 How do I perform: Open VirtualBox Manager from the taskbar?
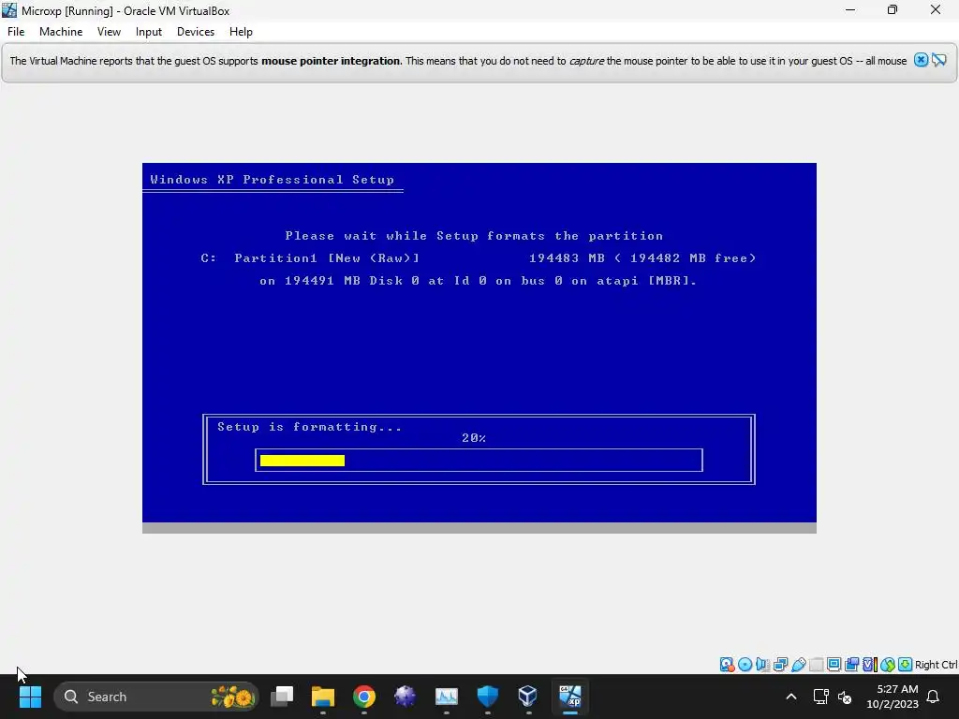[x=528, y=697]
